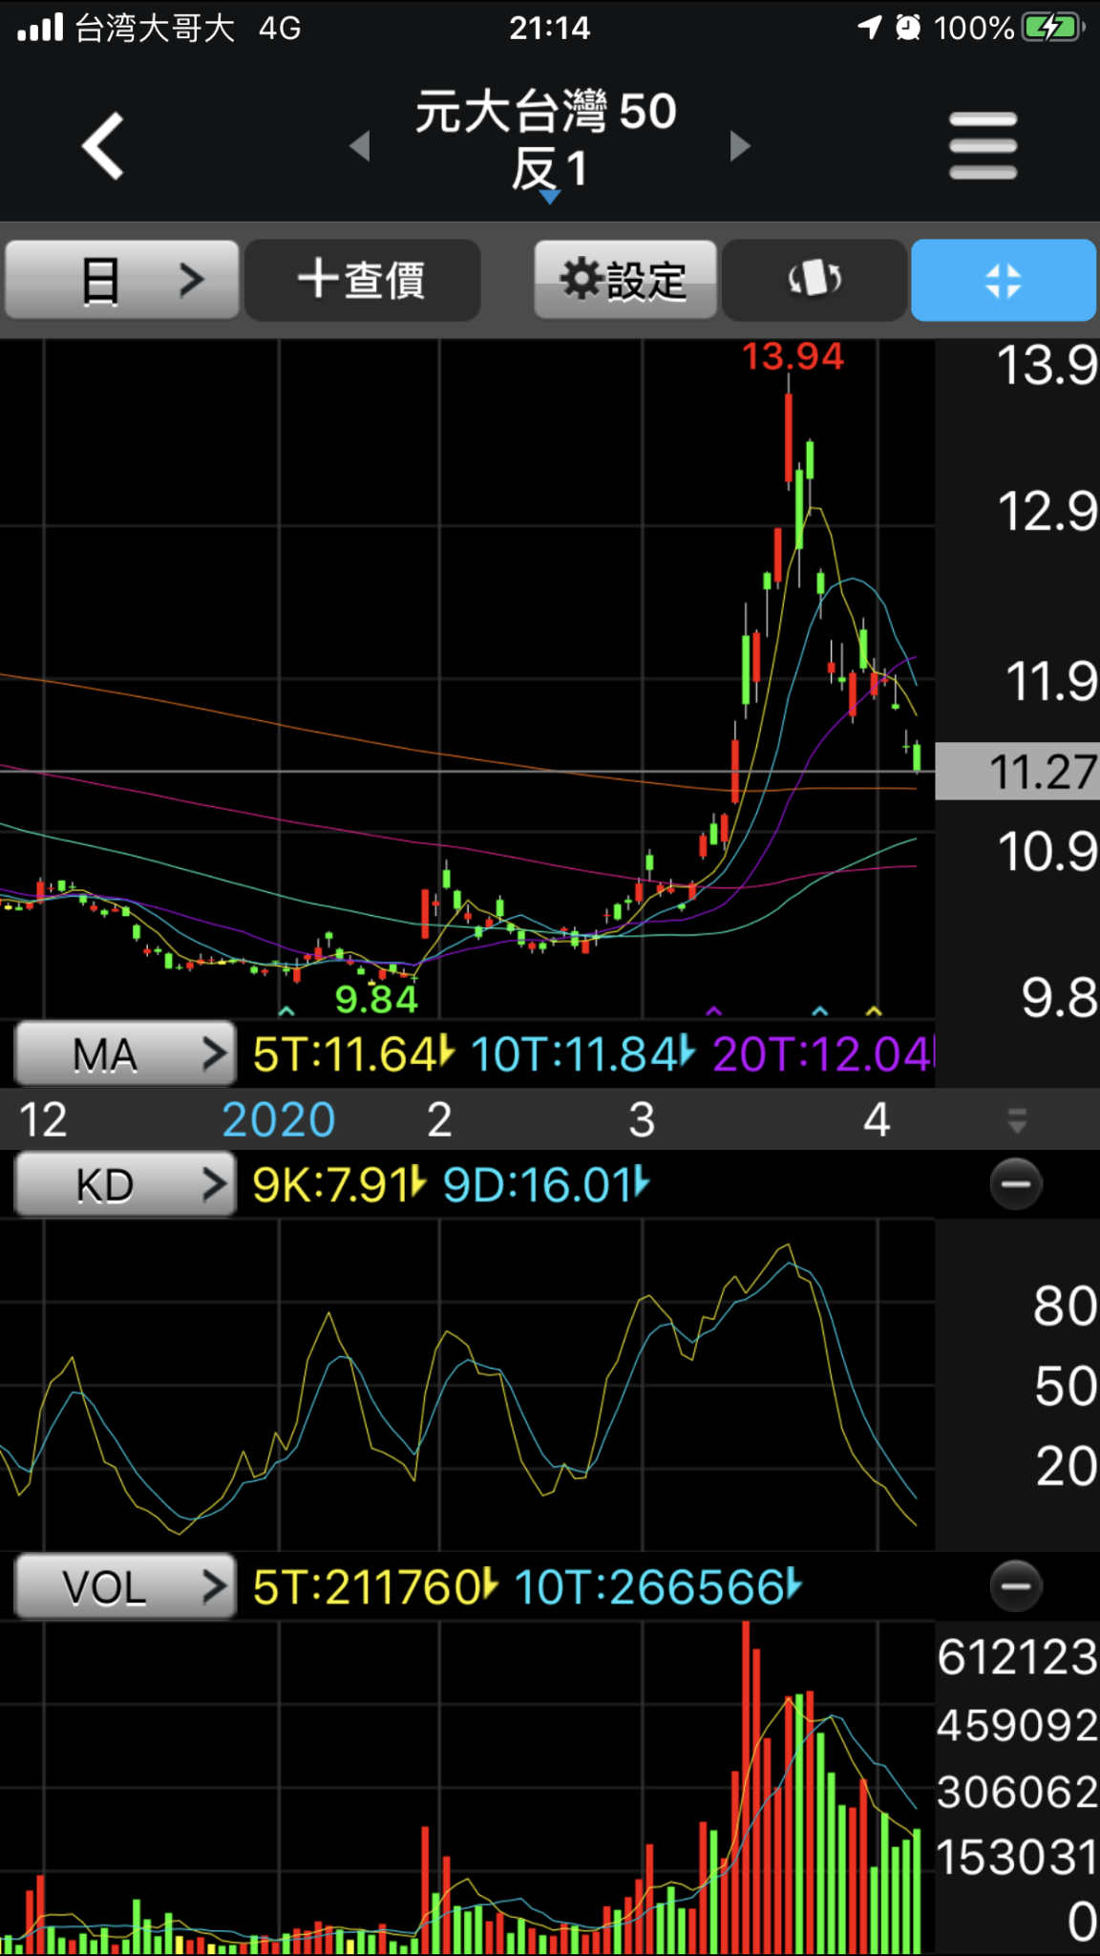The width and height of the screenshot is (1100, 1956).
Task: Tap the small arrow on date axis
Action: pos(1017,1120)
